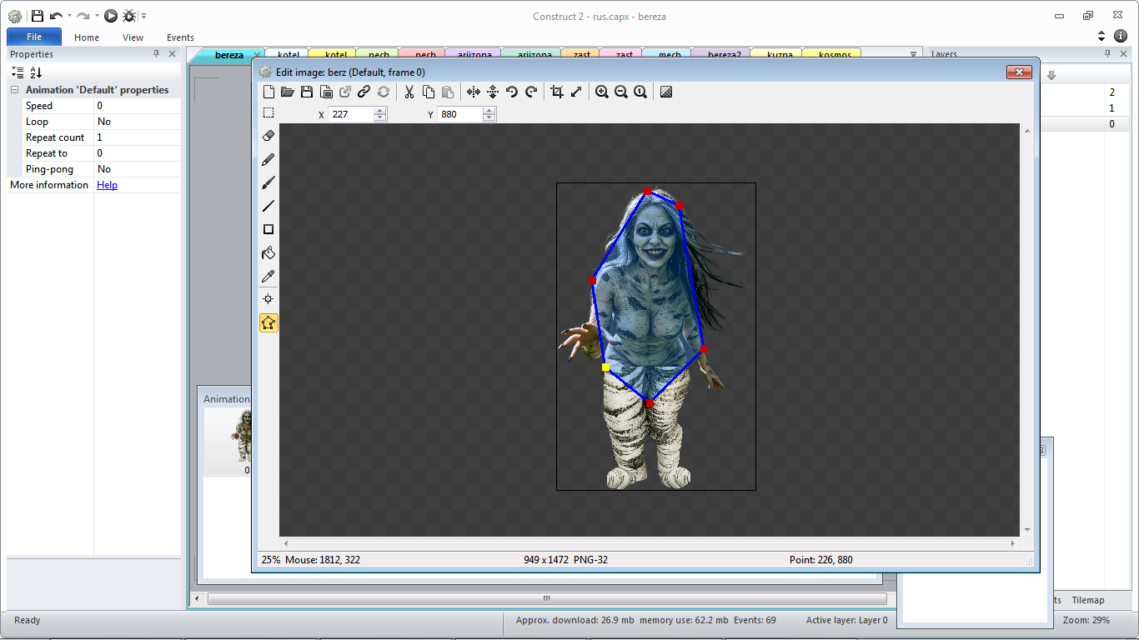Select the Pencil tool
Image resolution: width=1139 pixels, height=640 pixels.
pos(268,159)
